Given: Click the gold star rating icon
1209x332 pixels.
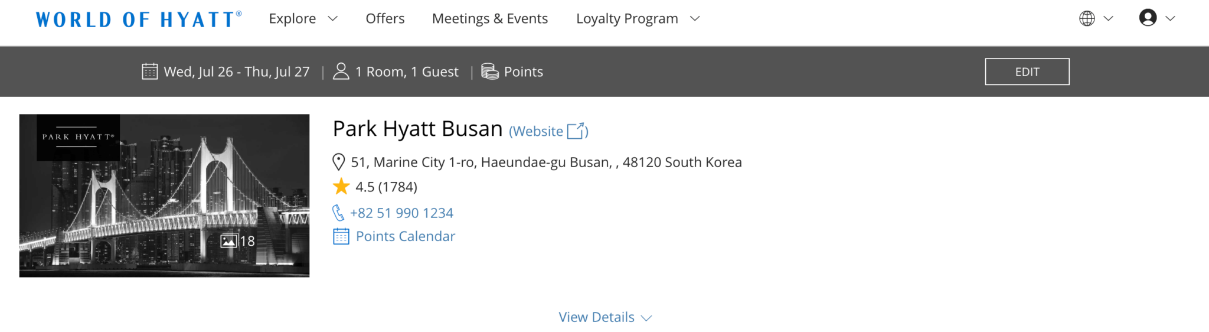Looking at the screenshot, I should pyautogui.click(x=341, y=187).
